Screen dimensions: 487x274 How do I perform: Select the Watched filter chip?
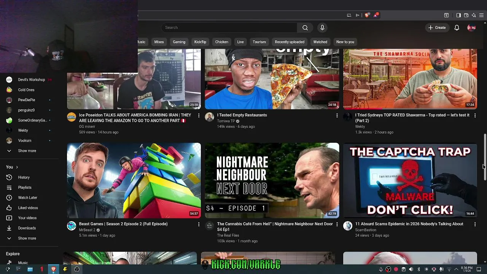point(320,42)
